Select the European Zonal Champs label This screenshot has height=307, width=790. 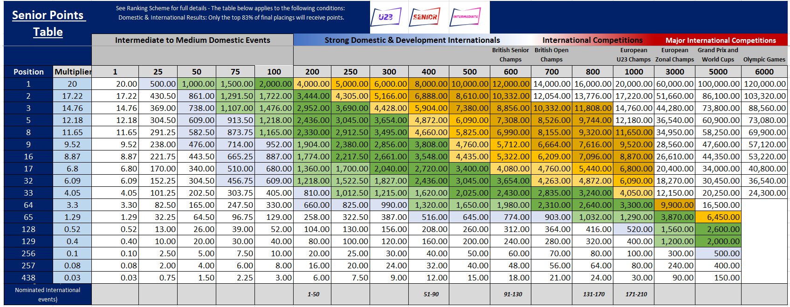click(x=674, y=55)
